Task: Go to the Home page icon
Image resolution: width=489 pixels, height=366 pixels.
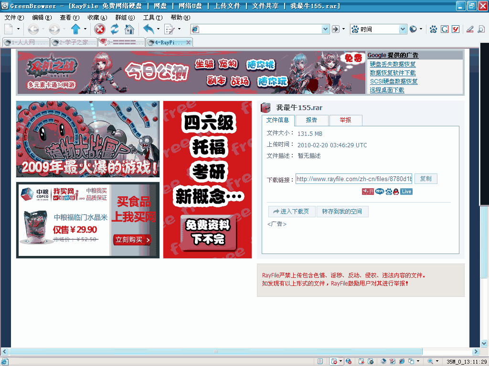Action: pyautogui.click(x=129, y=29)
